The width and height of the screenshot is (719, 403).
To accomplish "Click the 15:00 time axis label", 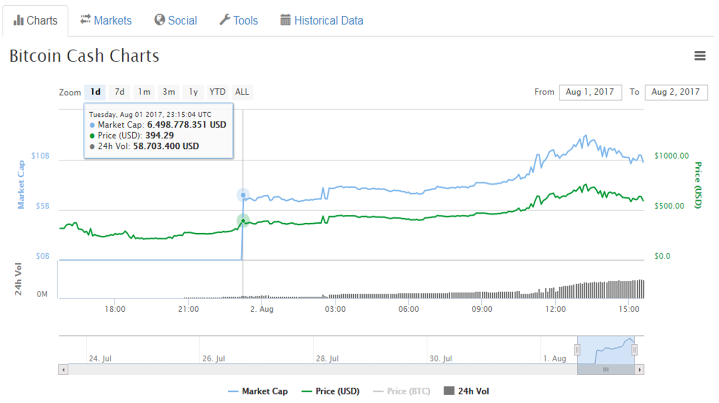I will [x=629, y=309].
